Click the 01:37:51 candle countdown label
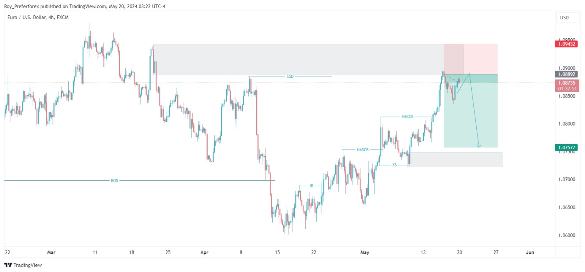The width and height of the screenshot is (585, 272). (566, 89)
